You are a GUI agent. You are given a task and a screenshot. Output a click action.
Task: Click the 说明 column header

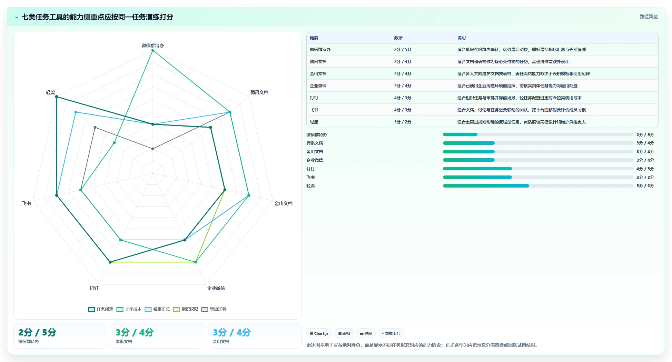(x=462, y=38)
